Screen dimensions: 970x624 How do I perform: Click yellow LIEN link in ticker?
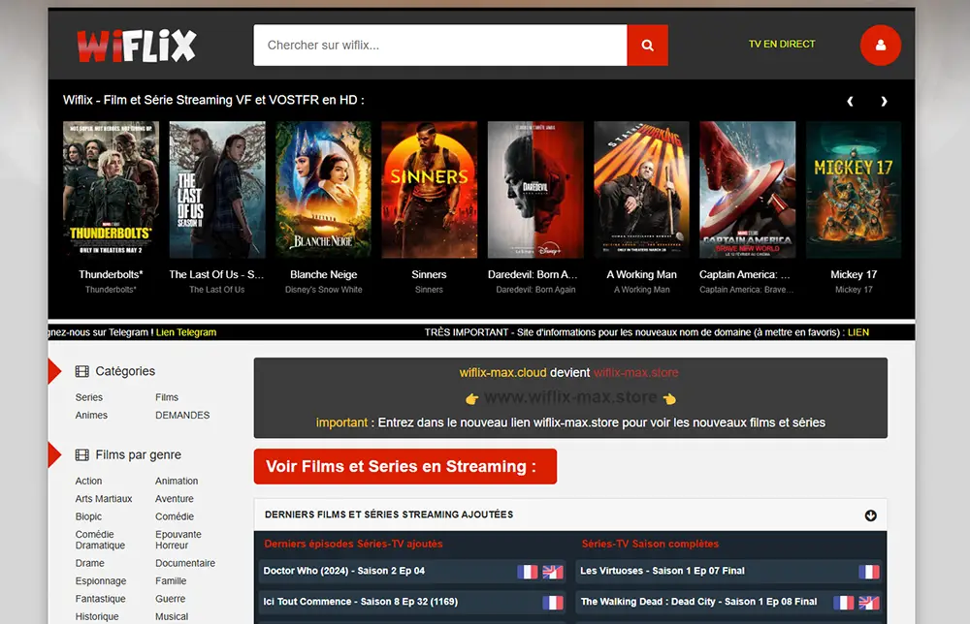(x=858, y=332)
